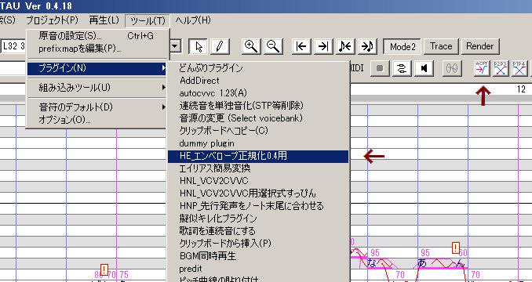Jump to end with right-bar arrow icon
Image resolution: width=532 pixels, height=282 pixels.
click(x=323, y=46)
